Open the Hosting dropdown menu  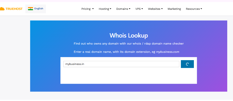coord(105,9)
